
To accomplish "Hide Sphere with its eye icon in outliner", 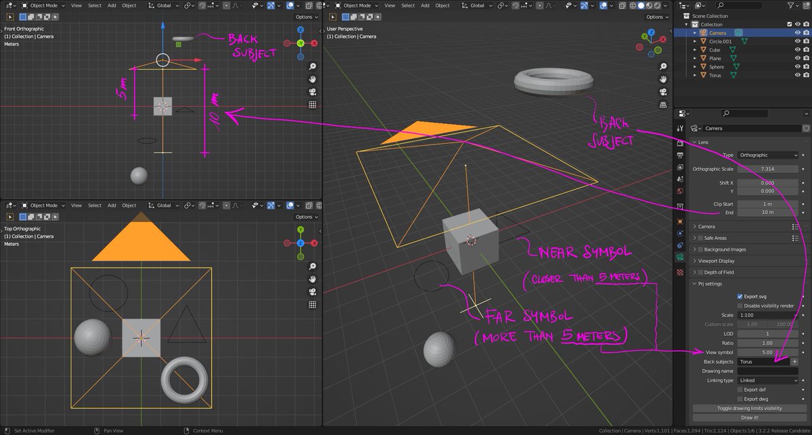I will [796, 67].
